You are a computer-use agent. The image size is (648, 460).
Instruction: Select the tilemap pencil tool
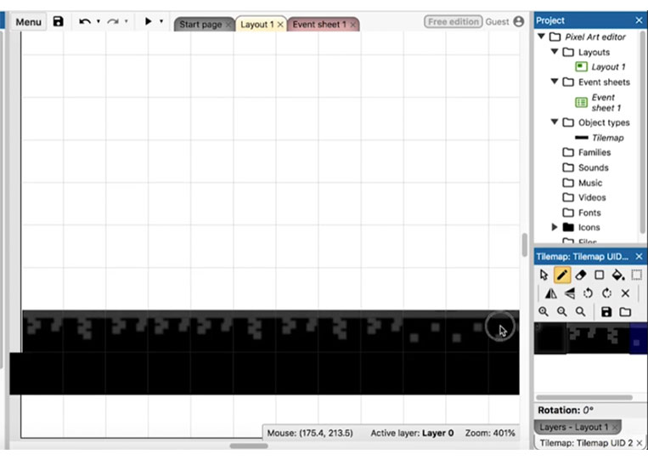(x=562, y=275)
